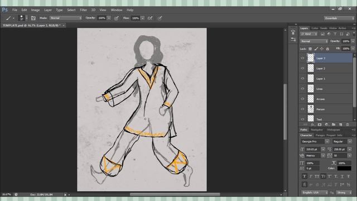Apply Faux Italic style icon

311,176
